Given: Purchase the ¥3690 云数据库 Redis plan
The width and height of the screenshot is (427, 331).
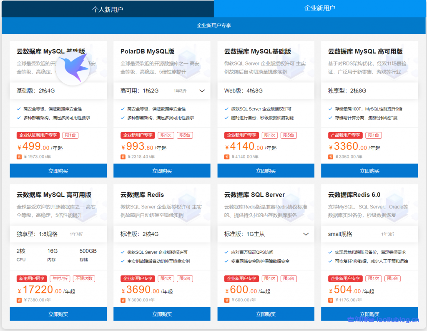Looking at the screenshot, I should coord(162,314).
